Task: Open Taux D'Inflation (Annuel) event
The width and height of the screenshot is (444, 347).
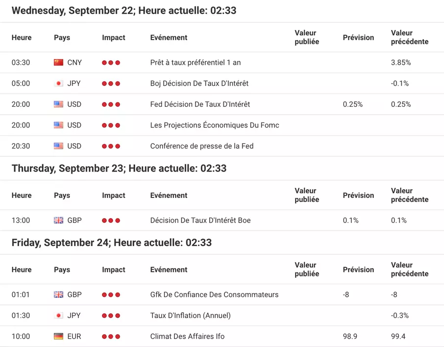Action: (191, 315)
